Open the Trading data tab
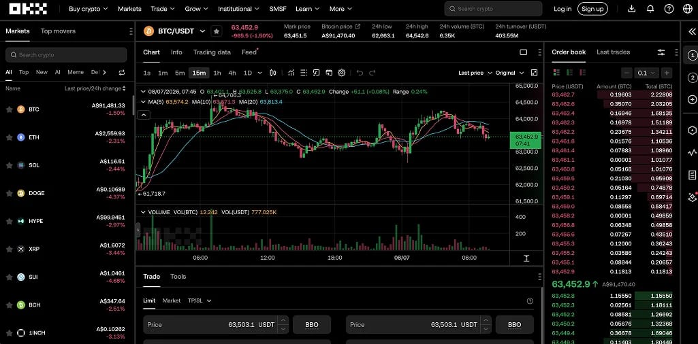This screenshot has width=698, height=344. point(212,52)
